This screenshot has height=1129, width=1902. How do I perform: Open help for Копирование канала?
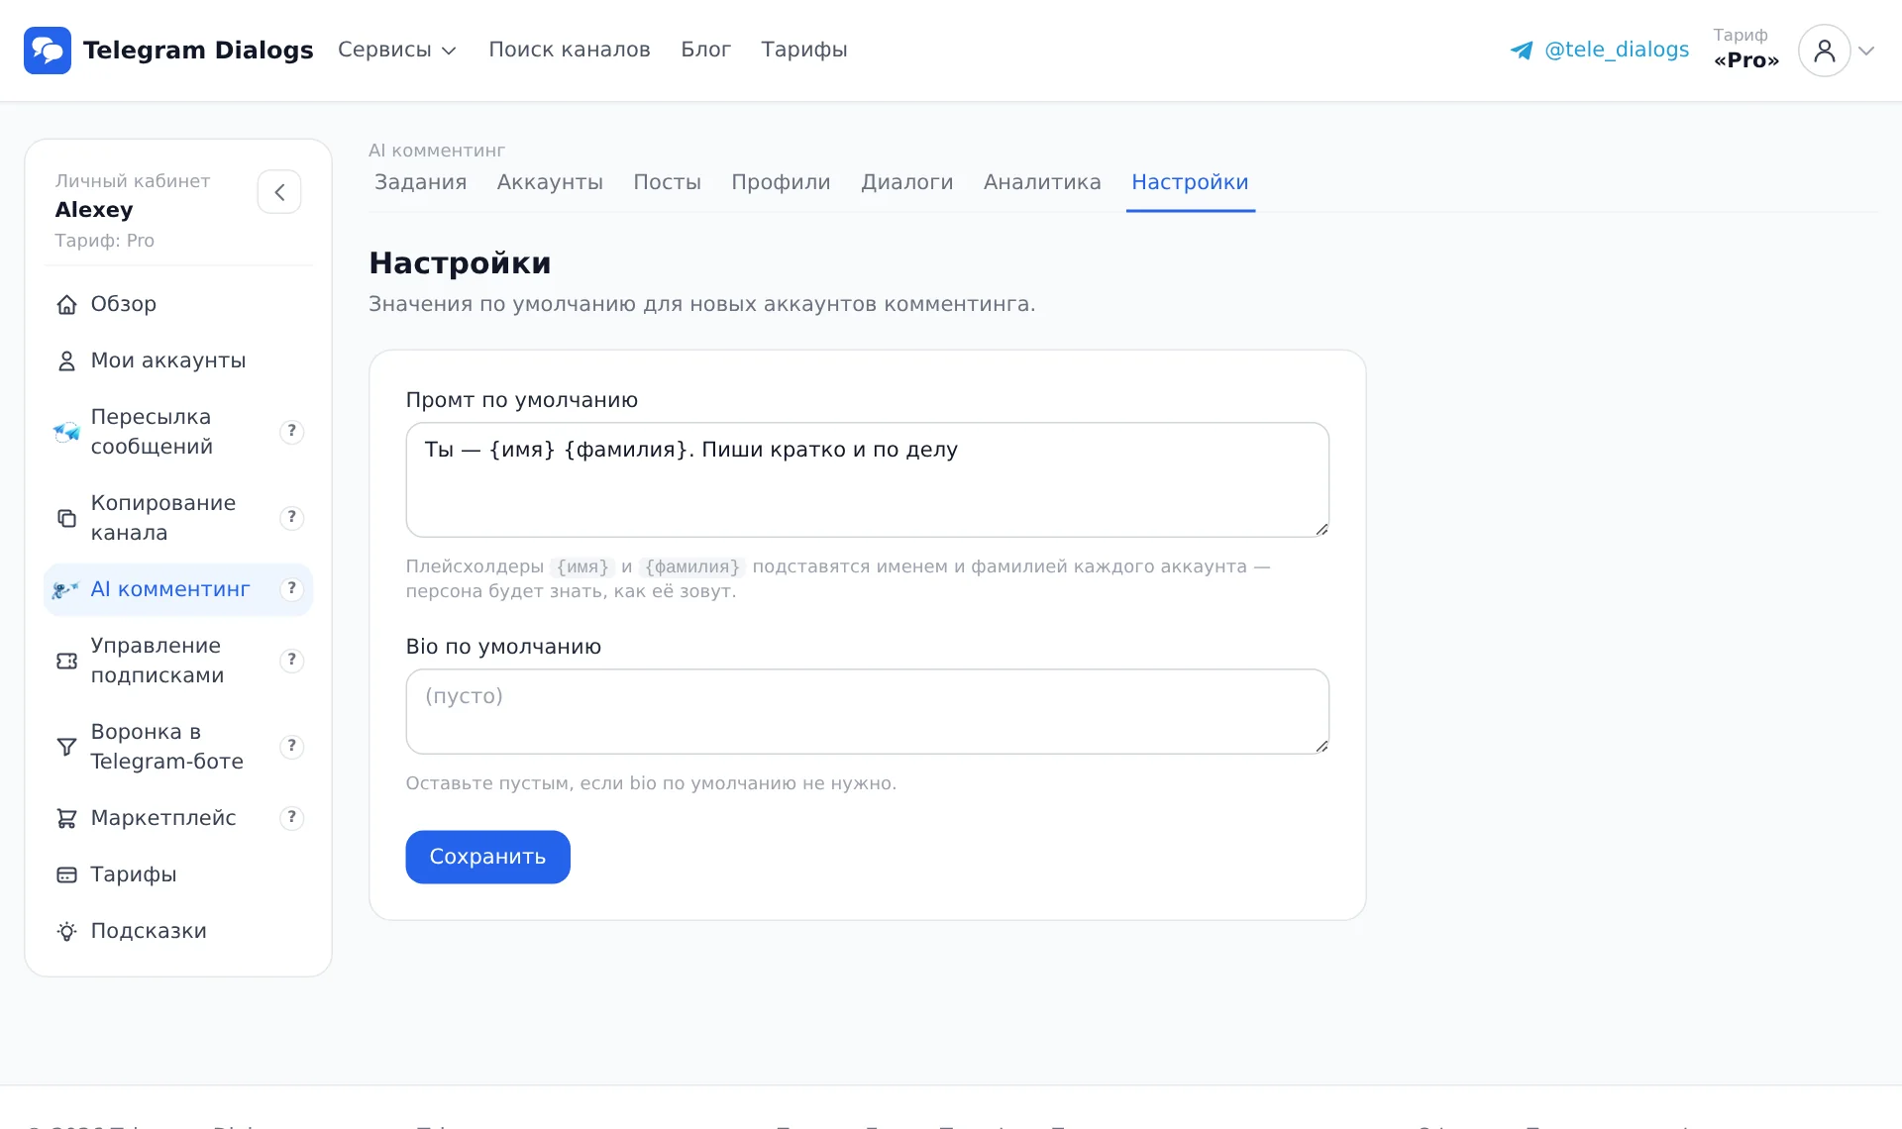click(291, 517)
